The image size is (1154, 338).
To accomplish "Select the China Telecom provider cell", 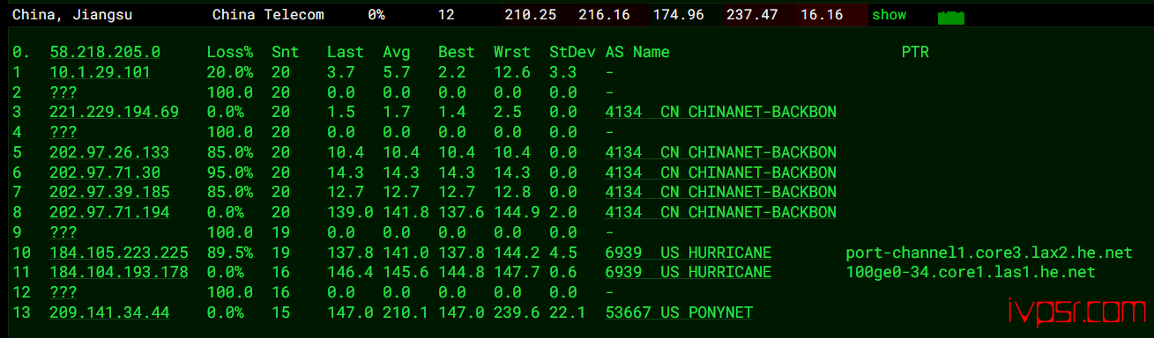I will (268, 15).
